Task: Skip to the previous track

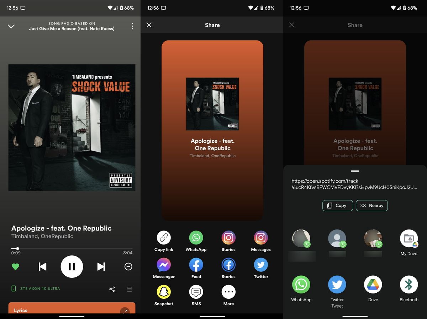Action: 42,266
